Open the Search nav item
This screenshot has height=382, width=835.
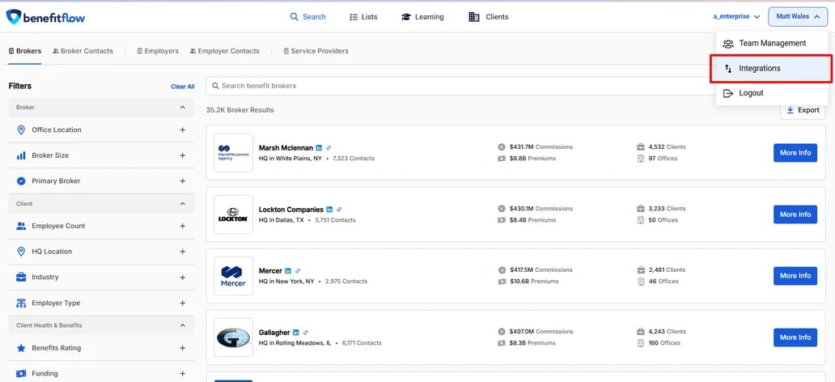click(307, 17)
